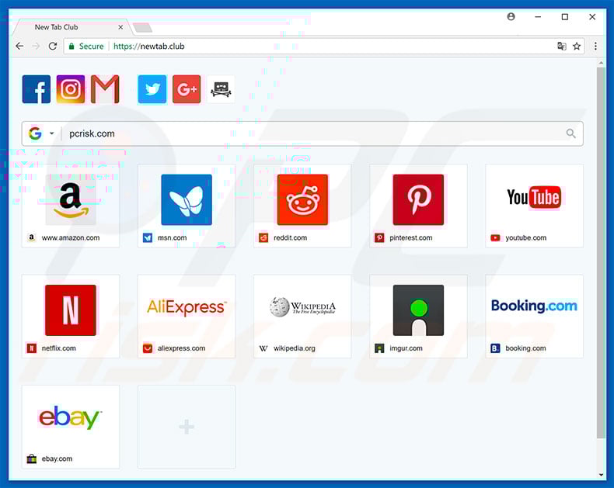Click the small Pinterest favicon
The height and width of the screenshot is (488, 614).
[x=379, y=237]
